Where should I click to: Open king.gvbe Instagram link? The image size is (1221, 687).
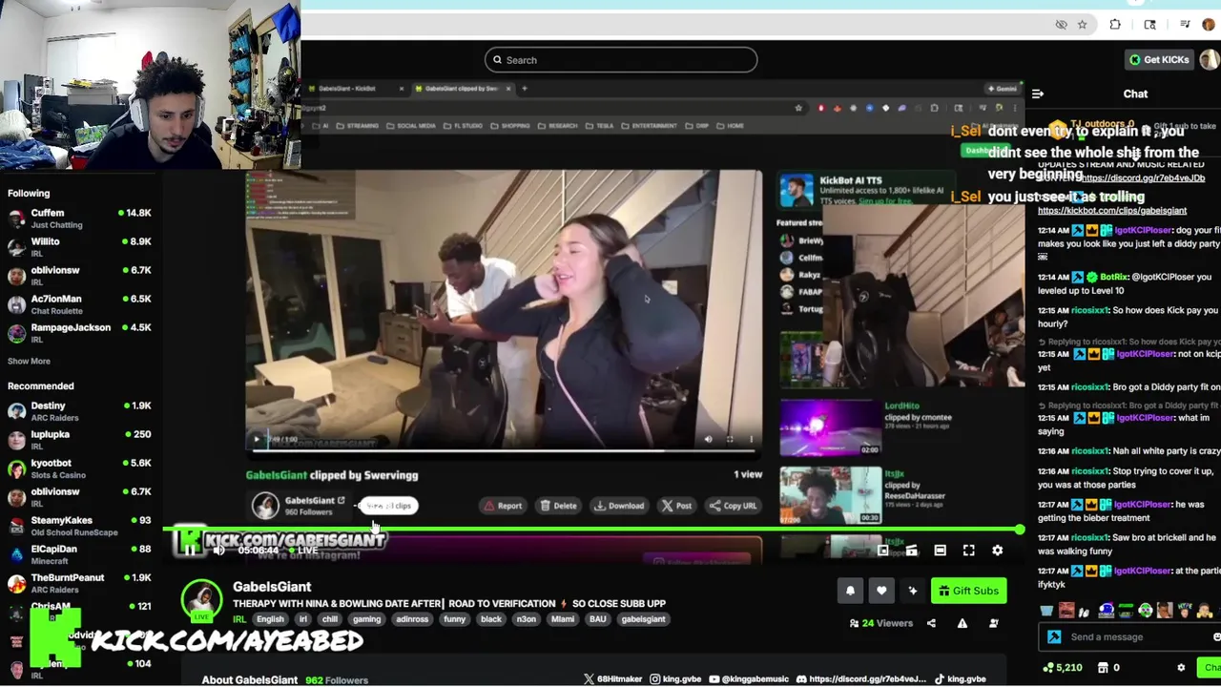point(675,679)
